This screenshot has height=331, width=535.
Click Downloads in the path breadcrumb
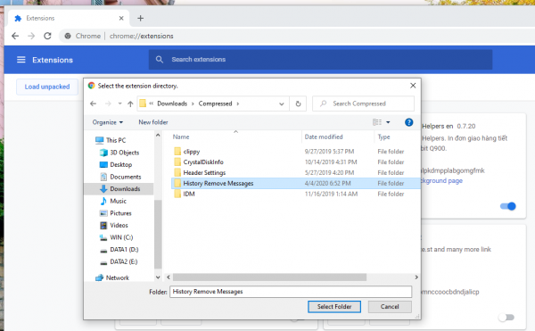point(172,103)
